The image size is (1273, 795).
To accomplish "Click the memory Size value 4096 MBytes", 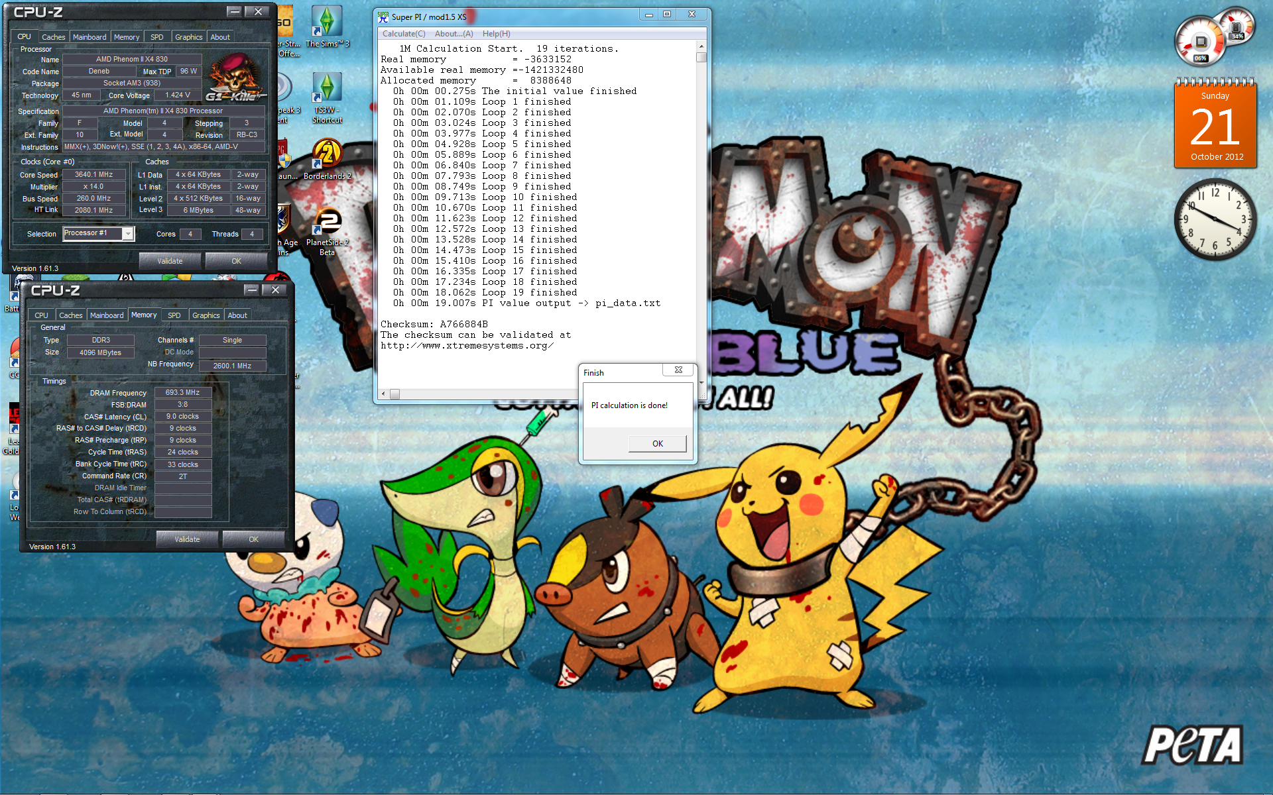I will coord(101,353).
